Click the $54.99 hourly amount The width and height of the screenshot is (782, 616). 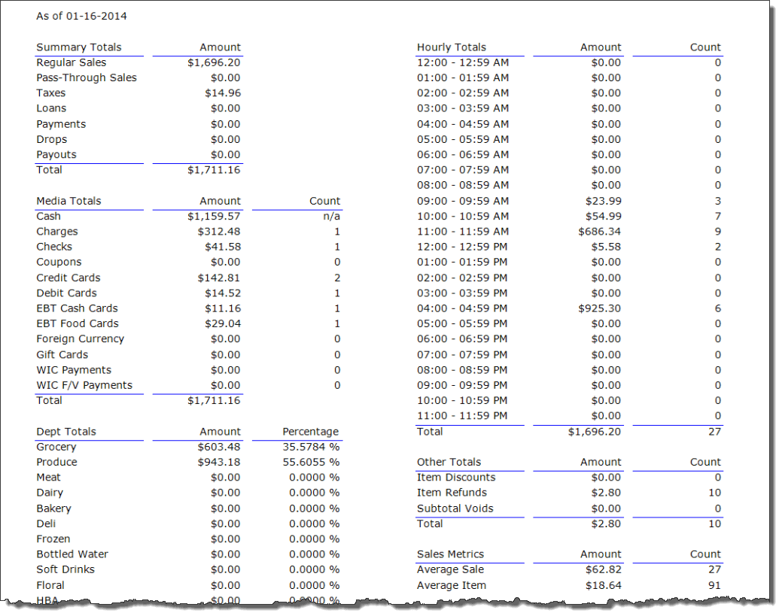[603, 217]
